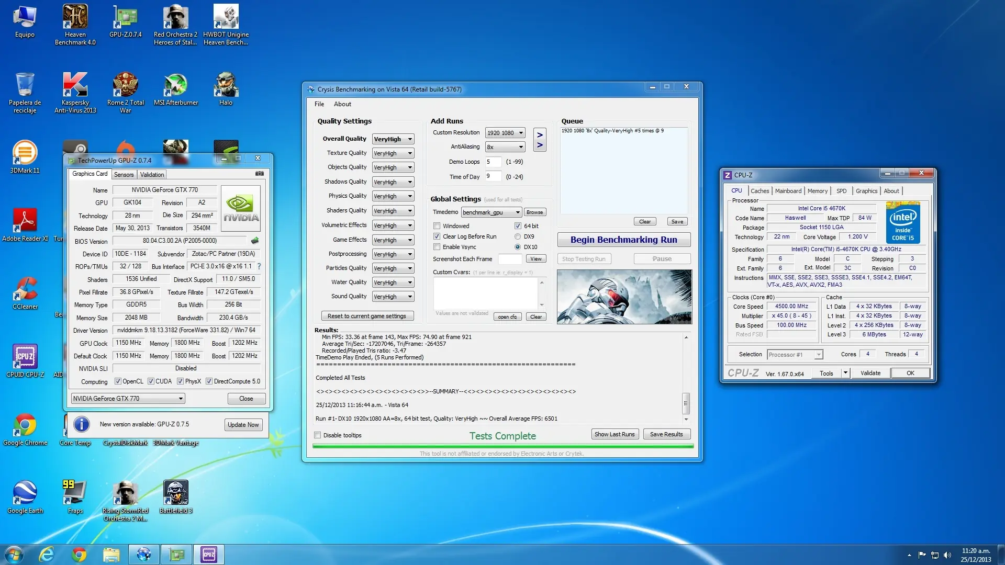Open the Custom Resolution dropdown
This screenshot has height=565, width=1005.
point(505,133)
